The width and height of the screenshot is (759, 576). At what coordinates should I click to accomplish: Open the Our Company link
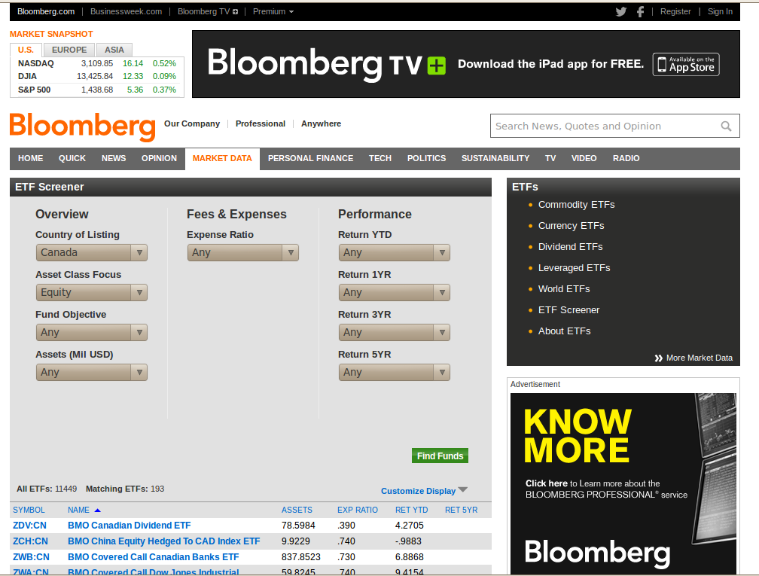(x=192, y=124)
